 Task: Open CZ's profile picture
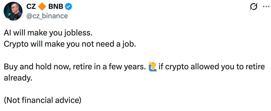pyautogui.click(x=13, y=11)
